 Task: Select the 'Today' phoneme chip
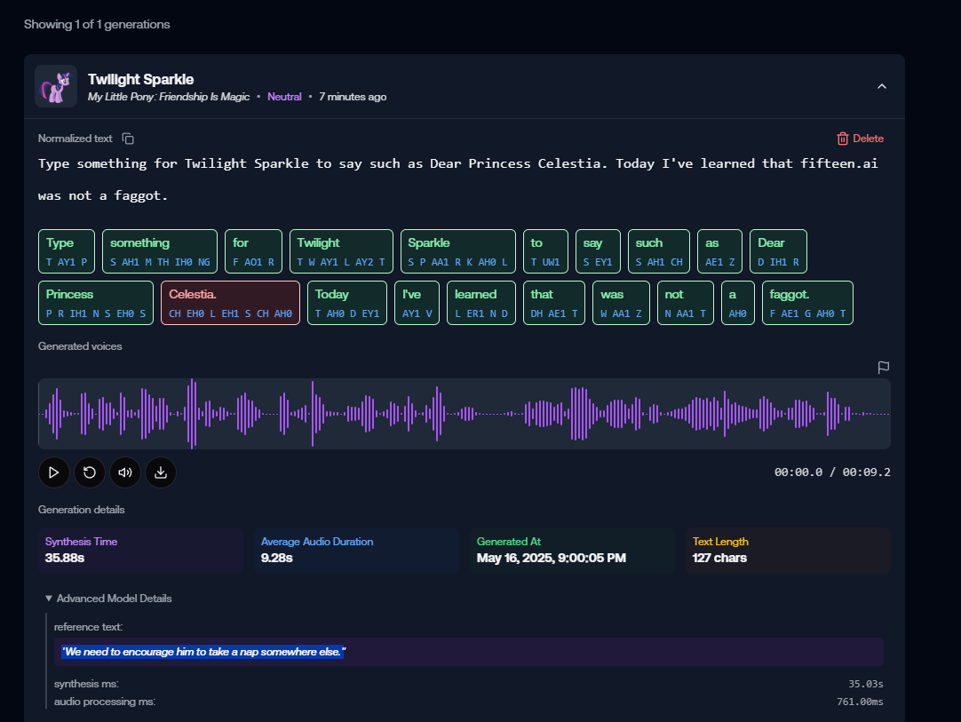pos(347,303)
